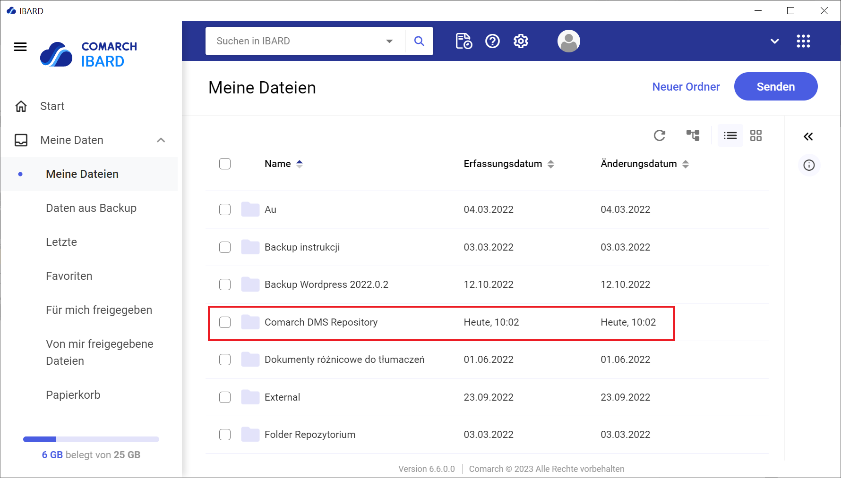Open the Dokumenty różnicowe do tłumaczeń folder
The image size is (841, 478).
tap(344, 360)
